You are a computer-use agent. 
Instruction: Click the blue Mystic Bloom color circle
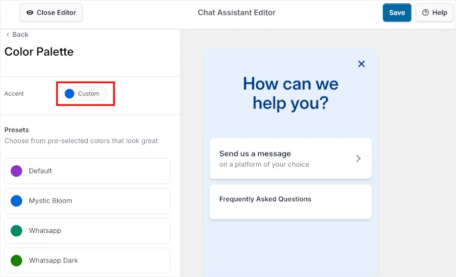click(17, 201)
